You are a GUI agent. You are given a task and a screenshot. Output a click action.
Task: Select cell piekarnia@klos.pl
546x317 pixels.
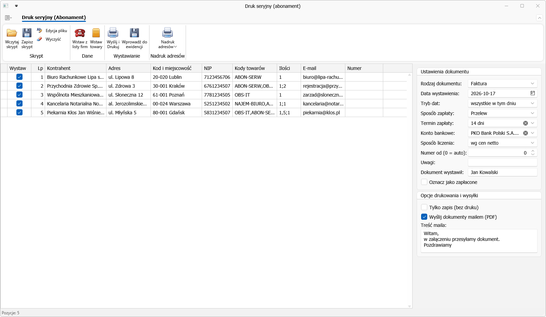323,113
